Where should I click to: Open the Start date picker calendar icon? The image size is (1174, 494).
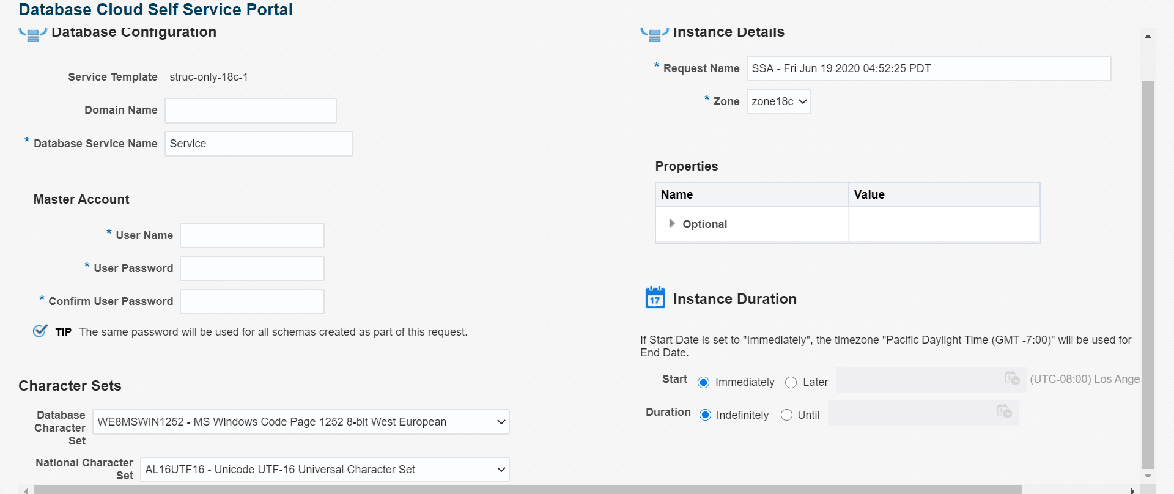[x=1012, y=378]
